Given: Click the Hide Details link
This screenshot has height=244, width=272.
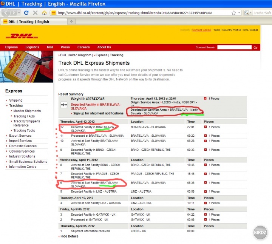Looking at the screenshot, I should tap(69, 236).
